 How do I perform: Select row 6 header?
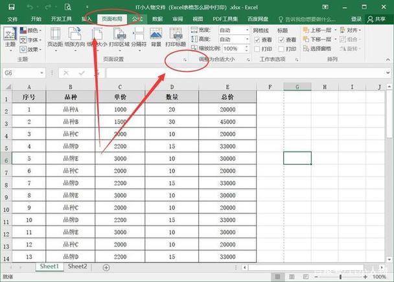click(6, 158)
